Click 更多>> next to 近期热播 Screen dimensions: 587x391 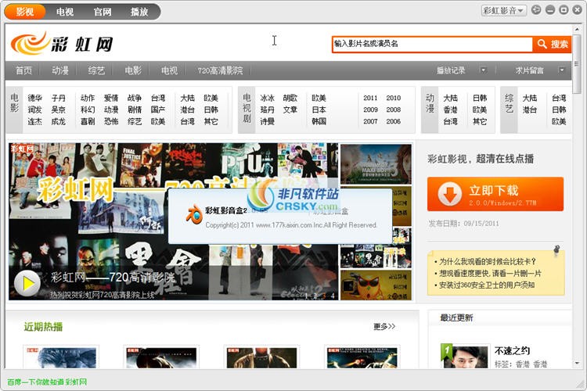(384, 327)
